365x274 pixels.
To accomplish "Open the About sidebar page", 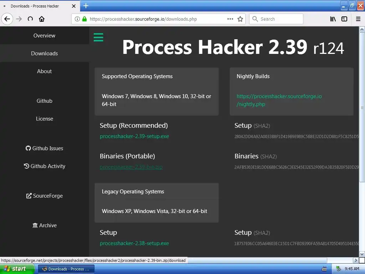I will (x=44, y=71).
